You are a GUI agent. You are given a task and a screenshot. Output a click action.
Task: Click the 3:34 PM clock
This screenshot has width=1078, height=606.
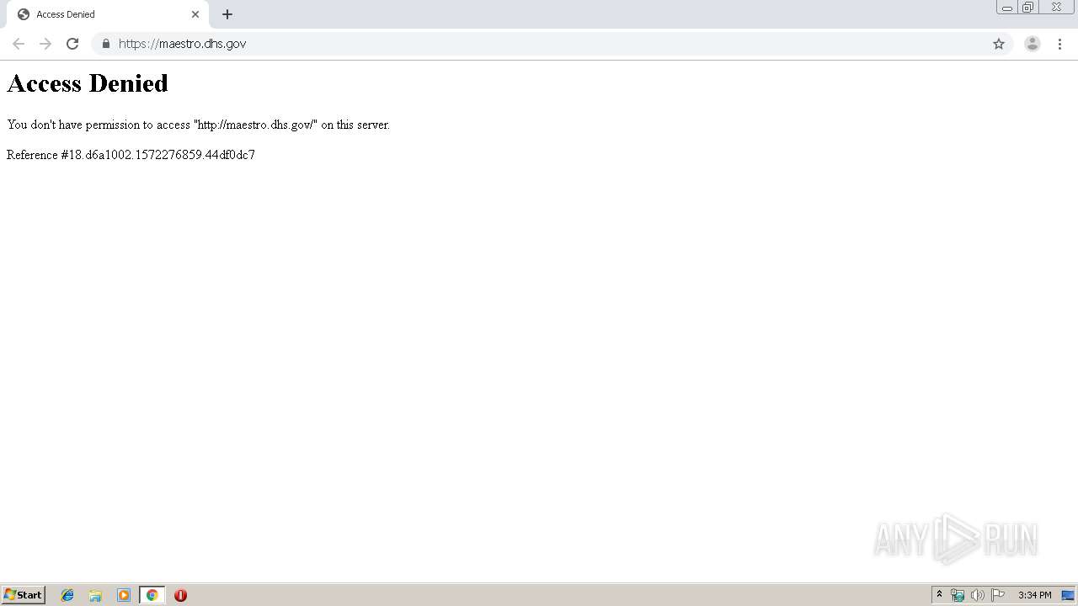pos(1034,595)
